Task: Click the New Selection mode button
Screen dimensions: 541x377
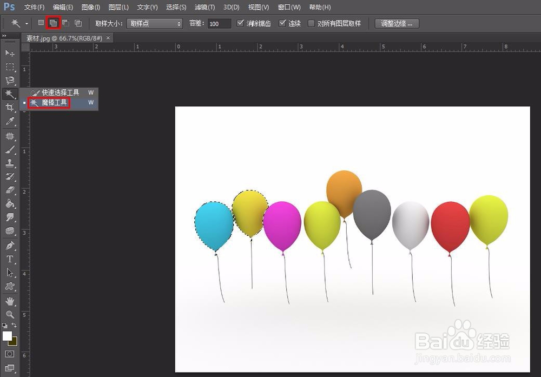Action: pyautogui.click(x=41, y=23)
